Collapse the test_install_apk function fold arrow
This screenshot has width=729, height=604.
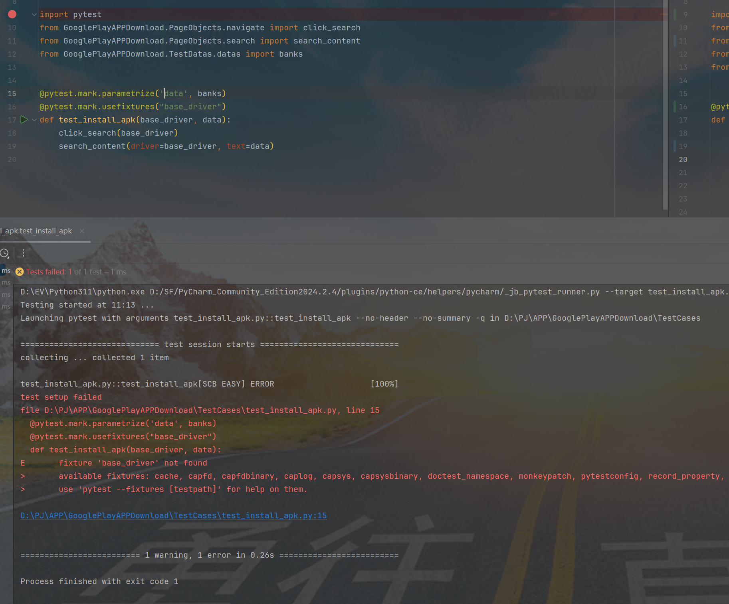(34, 120)
